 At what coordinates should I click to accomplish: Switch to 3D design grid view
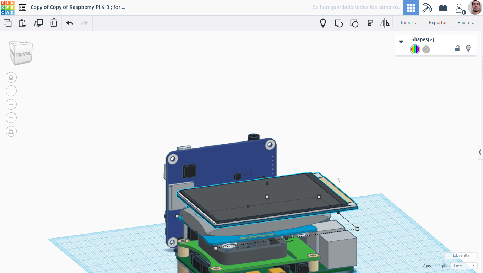click(x=411, y=7)
